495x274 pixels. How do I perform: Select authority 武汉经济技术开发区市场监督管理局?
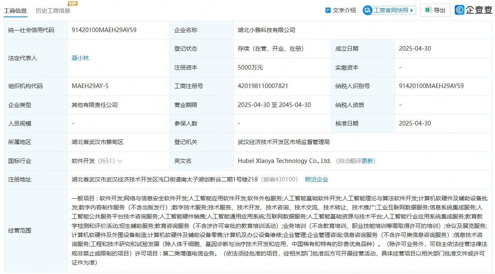coord(283,142)
